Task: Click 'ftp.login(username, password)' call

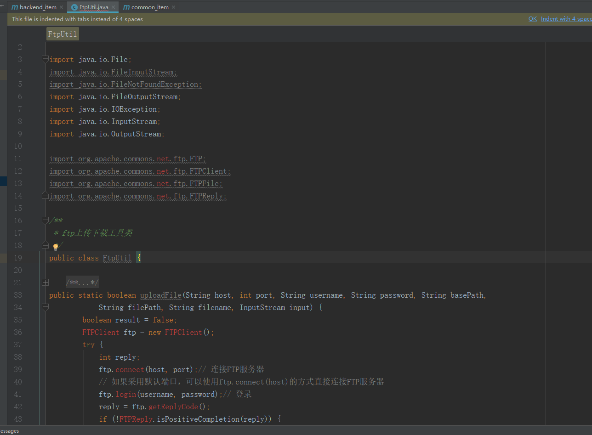Action: [x=159, y=394]
